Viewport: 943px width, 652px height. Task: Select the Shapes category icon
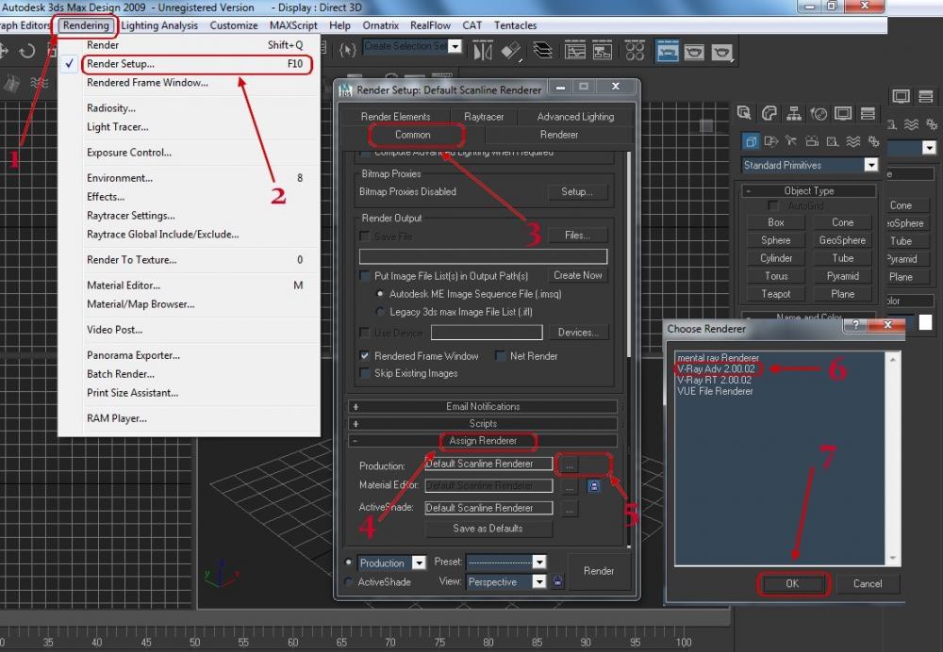[x=771, y=141]
